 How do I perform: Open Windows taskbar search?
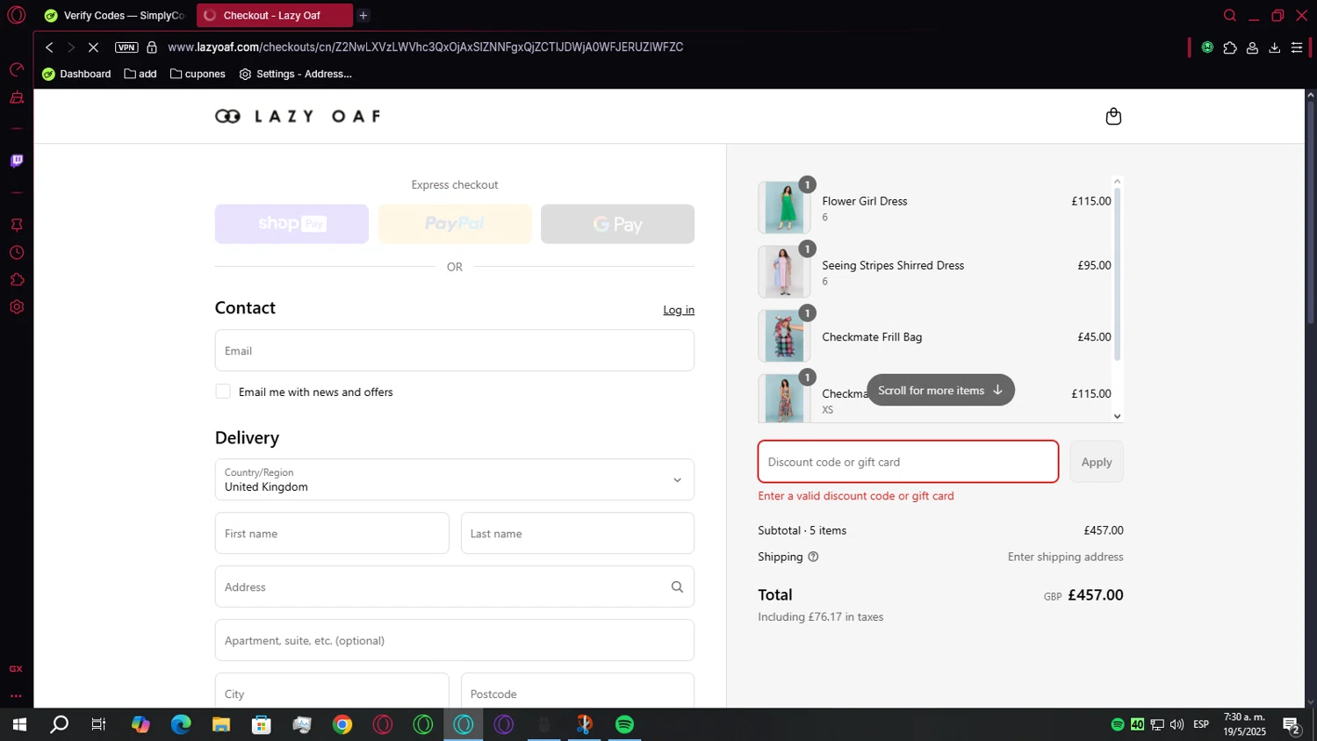click(x=60, y=724)
